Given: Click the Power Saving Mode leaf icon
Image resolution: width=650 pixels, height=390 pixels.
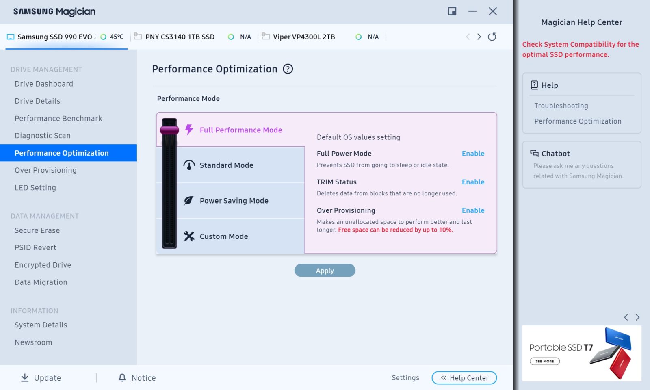Looking at the screenshot, I should tap(189, 201).
